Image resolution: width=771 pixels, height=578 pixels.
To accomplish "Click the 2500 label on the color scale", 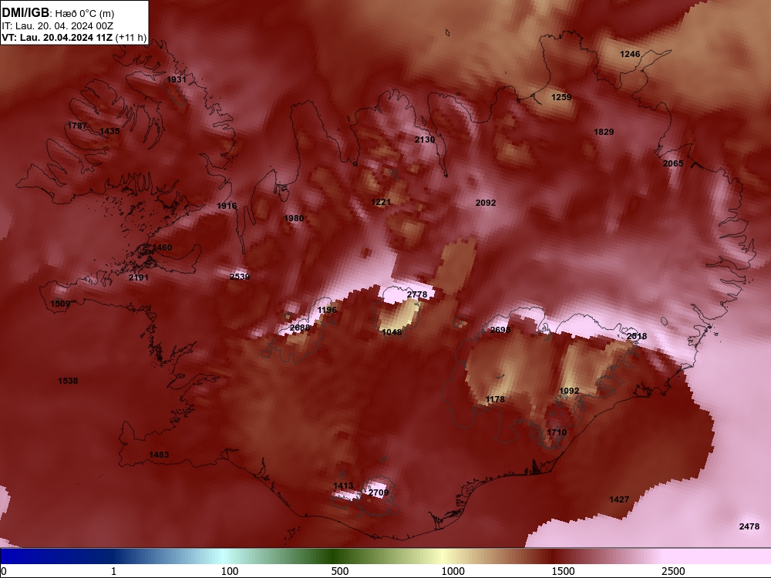I will [x=674, y=571].
